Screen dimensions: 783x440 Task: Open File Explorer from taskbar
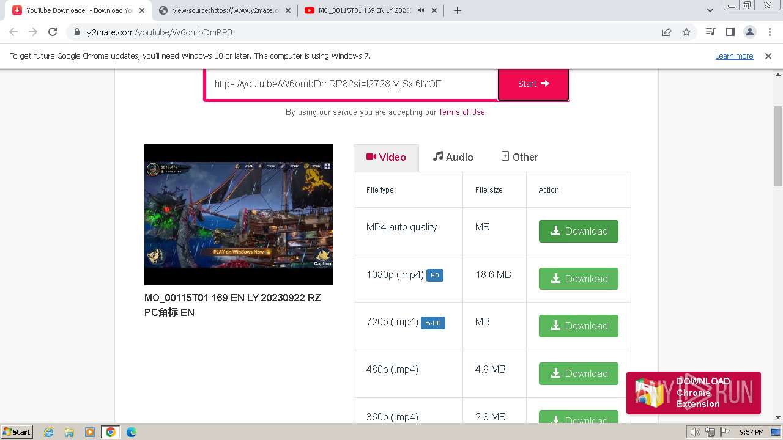(x=69, y=432)
